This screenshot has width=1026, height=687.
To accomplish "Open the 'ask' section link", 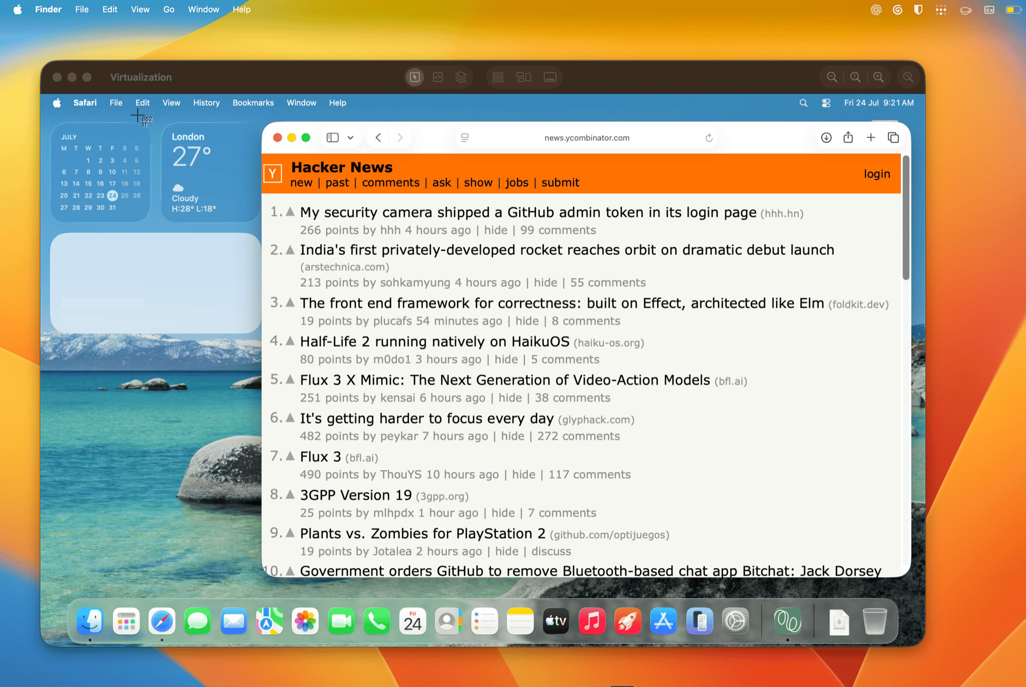I will [442, 183].
